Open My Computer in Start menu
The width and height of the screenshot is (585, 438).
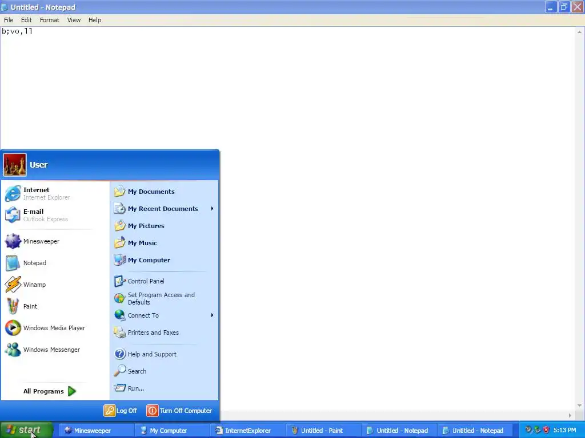coord(142,260)
